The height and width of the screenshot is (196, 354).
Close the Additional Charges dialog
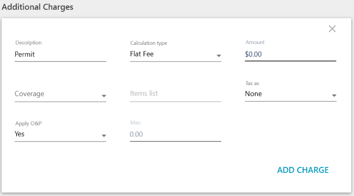pyautogui.click(x=332, y=29)
